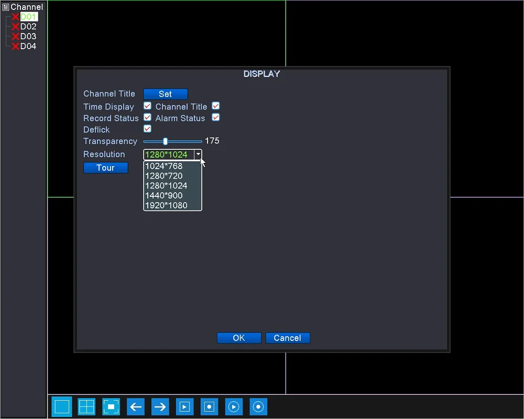Choose 1280*720 resolution option

pyautogui.click(x=172, y=176)
